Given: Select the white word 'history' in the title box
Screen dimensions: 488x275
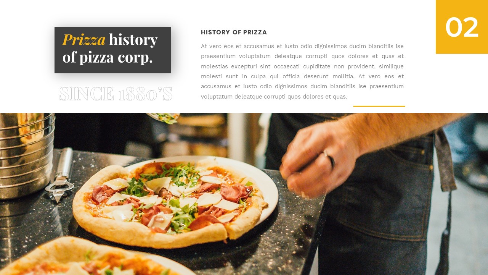Looking at the screenshot, I should point(133,39).
